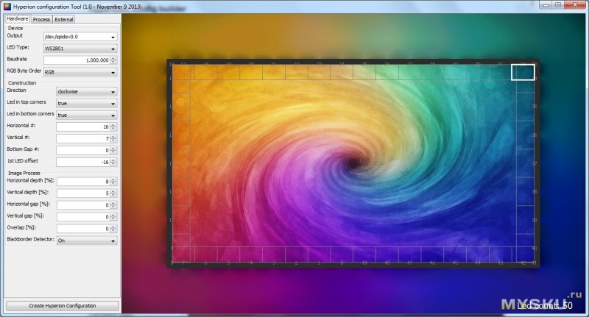Click the Bottom Gap # field
The image size is (589, 317).
point(83,151)
